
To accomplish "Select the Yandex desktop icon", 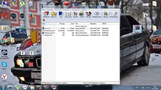I will coord(4,78).
